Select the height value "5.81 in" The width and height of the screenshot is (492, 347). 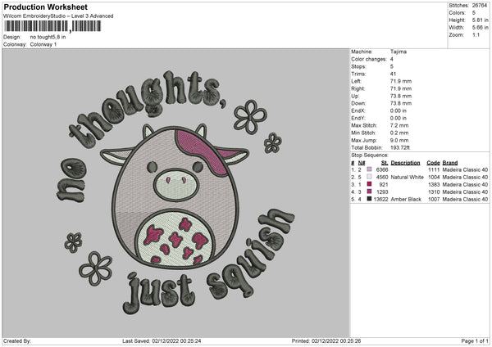(x=480, y=20)
